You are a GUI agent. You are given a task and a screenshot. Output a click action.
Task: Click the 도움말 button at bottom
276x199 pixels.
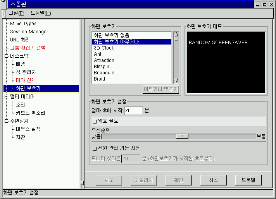pyautogui.click(x=248, y=180)
